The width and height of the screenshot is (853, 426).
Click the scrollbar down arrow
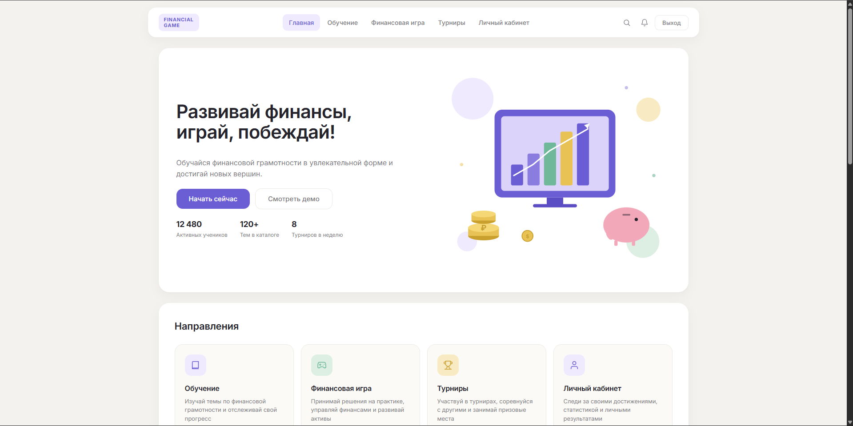(850, 422)
